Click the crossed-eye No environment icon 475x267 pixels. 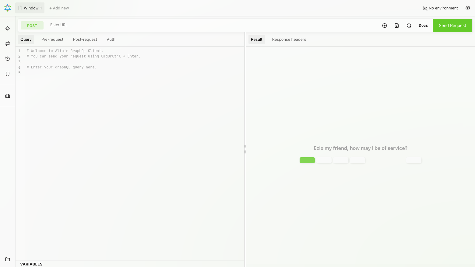coord(425,8)
